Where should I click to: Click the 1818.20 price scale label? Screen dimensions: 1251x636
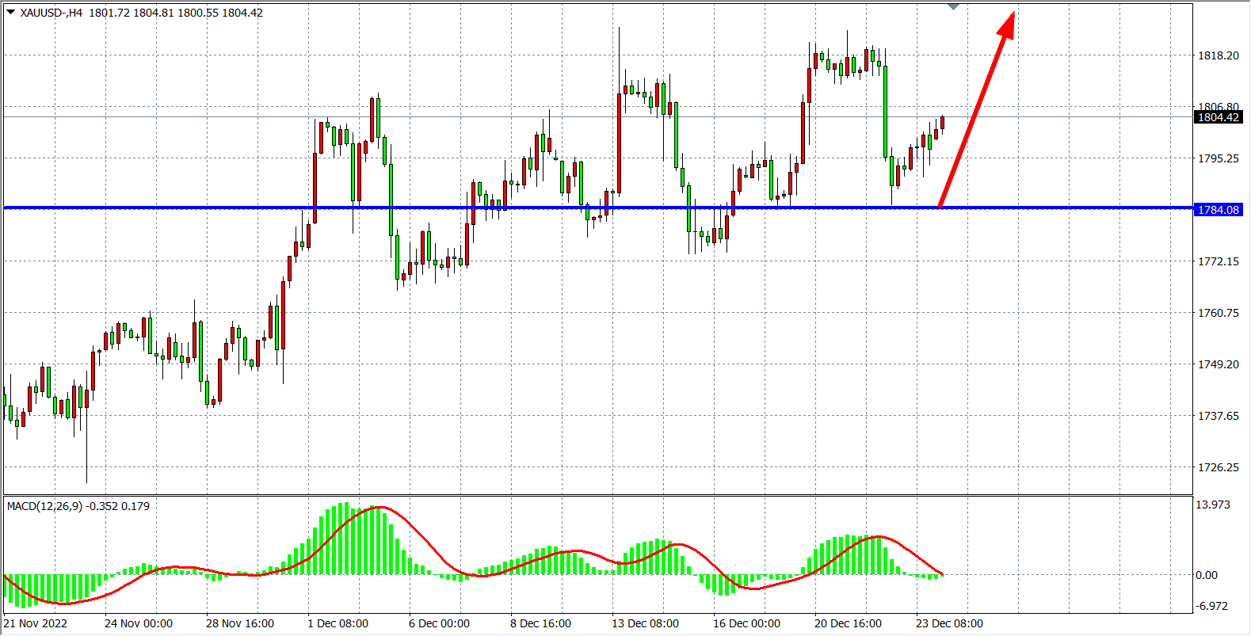pos(1218,55)
